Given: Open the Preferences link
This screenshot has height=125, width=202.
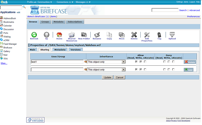Looking at the screenshot, I should tap(193, 17).
